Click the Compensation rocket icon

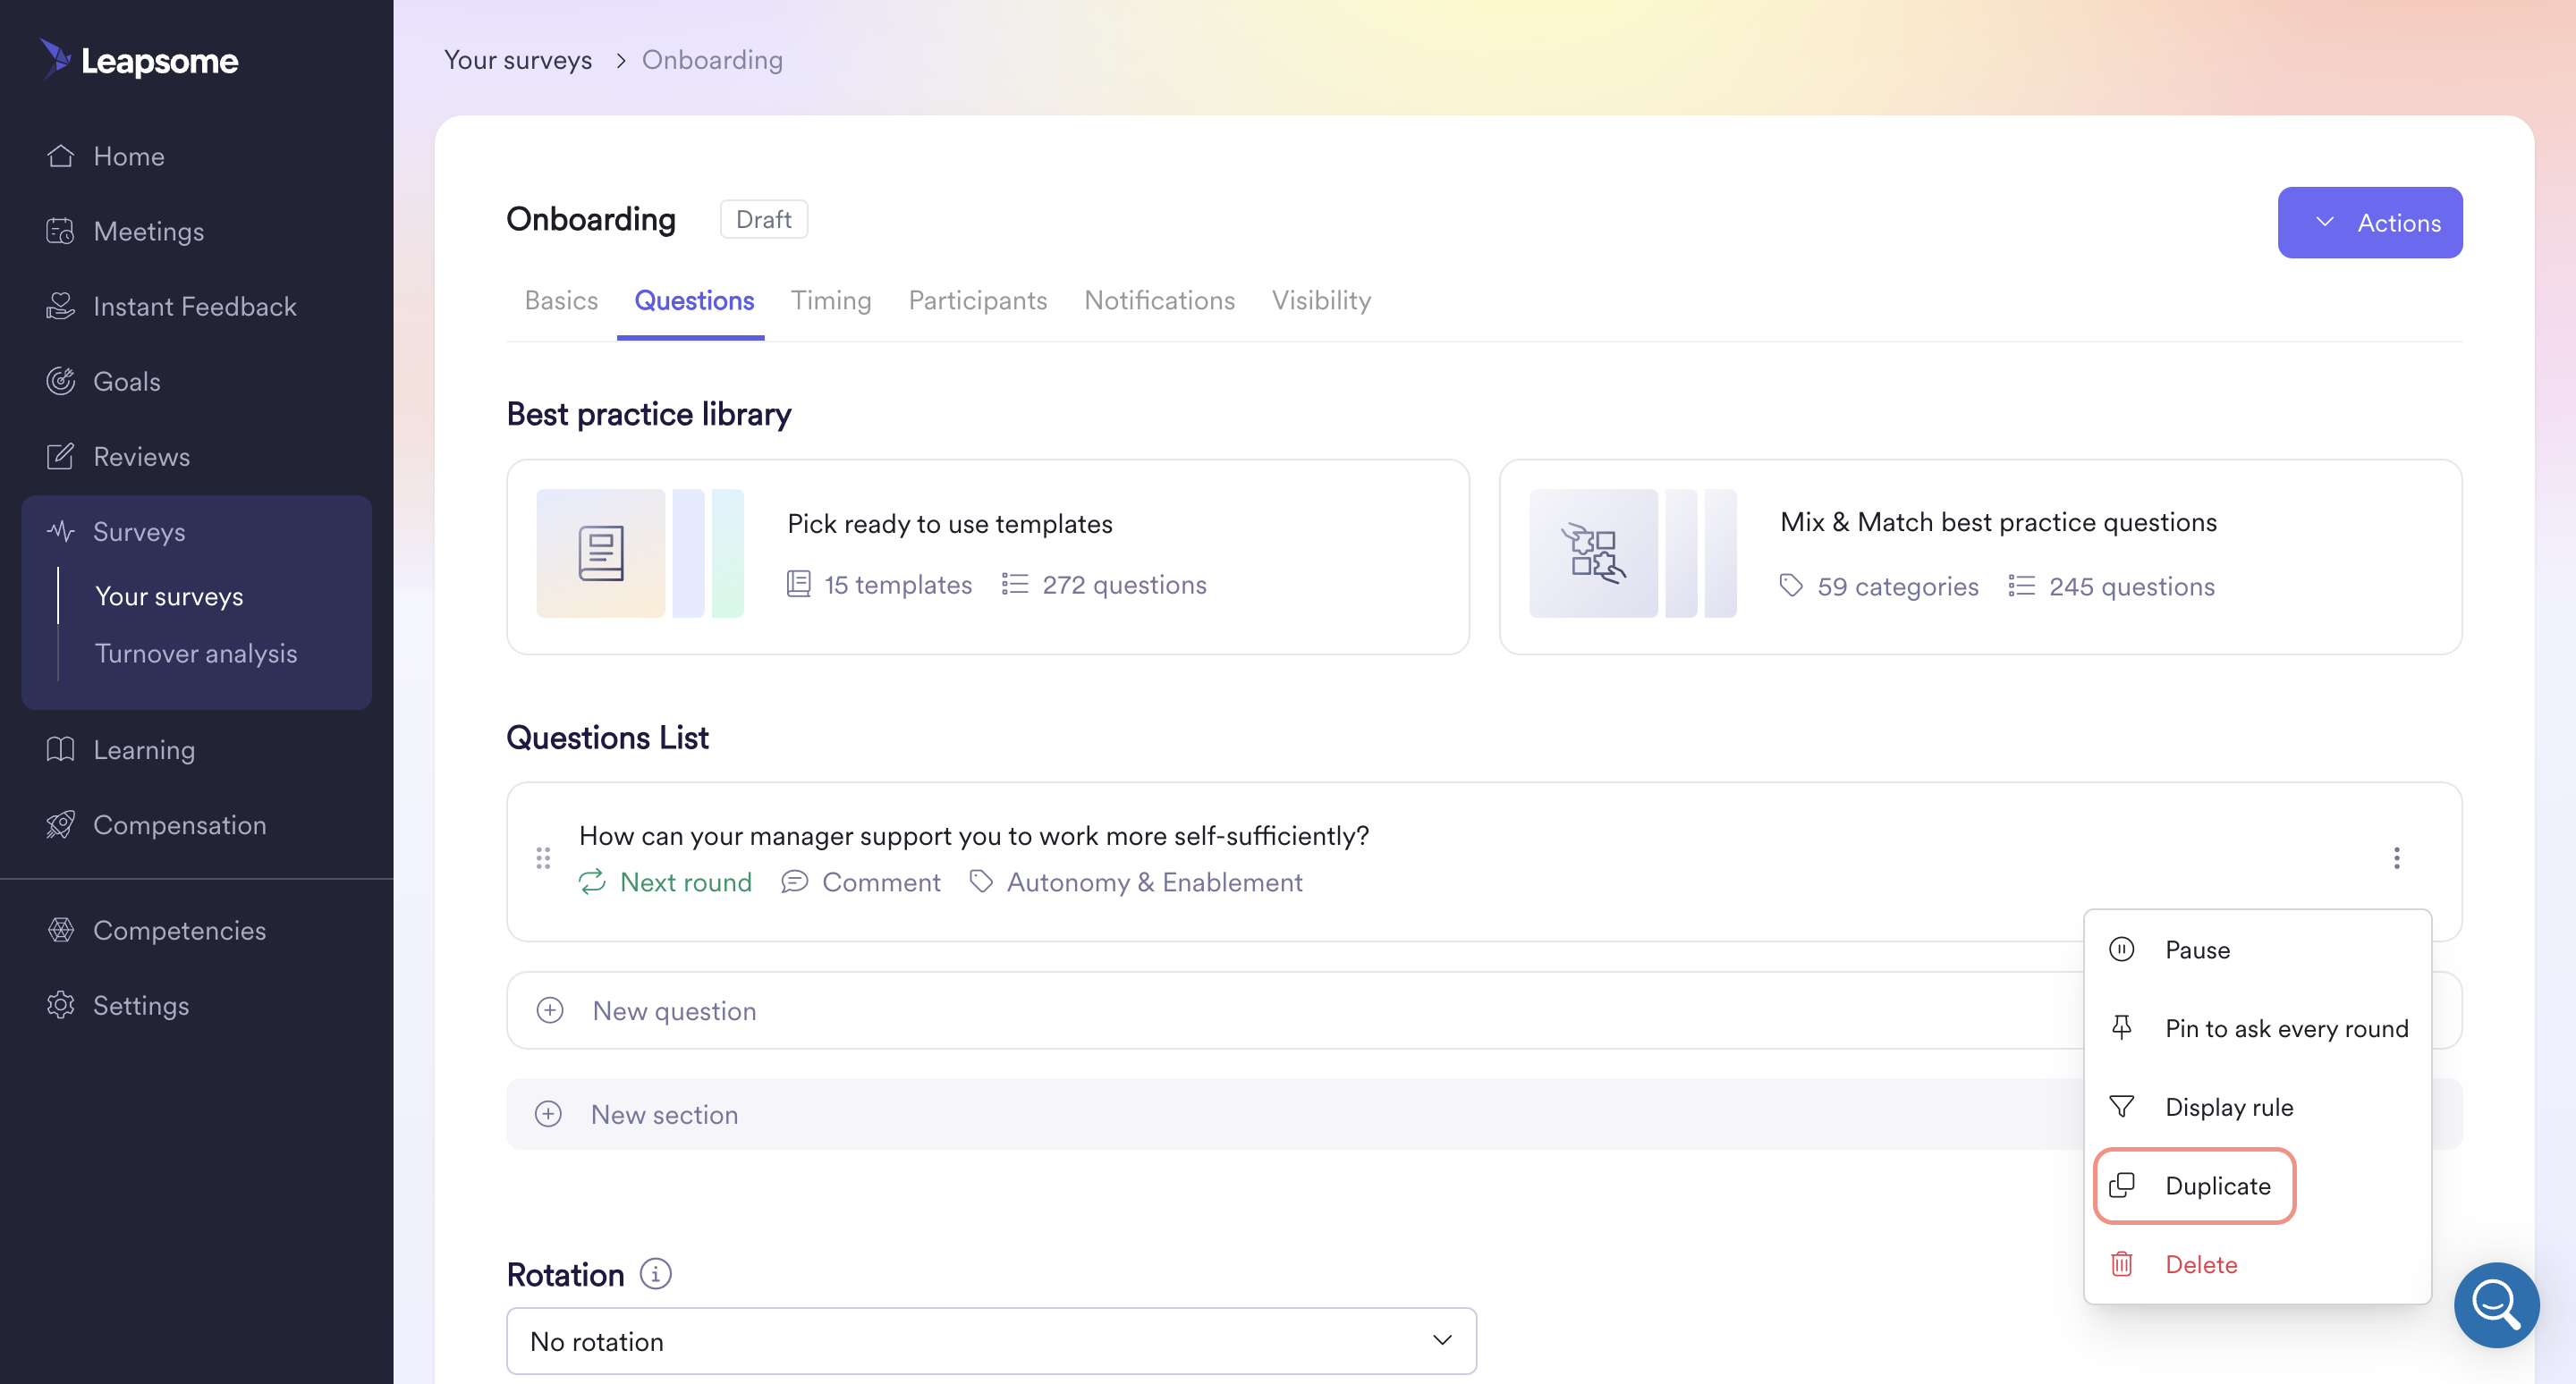(x=60, y=823)
